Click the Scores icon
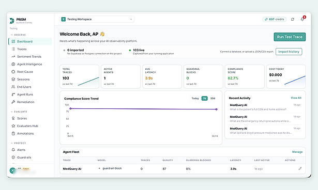This screenshot has width=318, height=190. [x=13, y=118]
